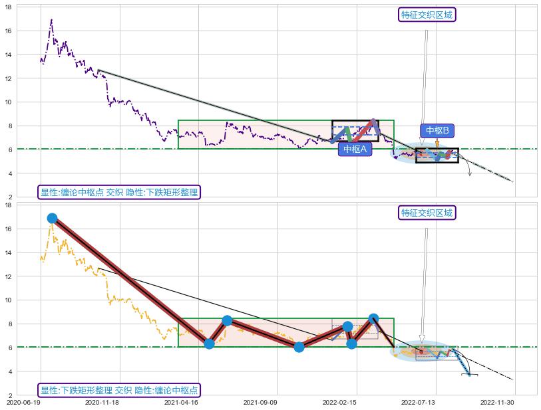Screen dimensions: 541x410
Task: Click the 中枢A label in top chart
Action: tap(355, 149)
